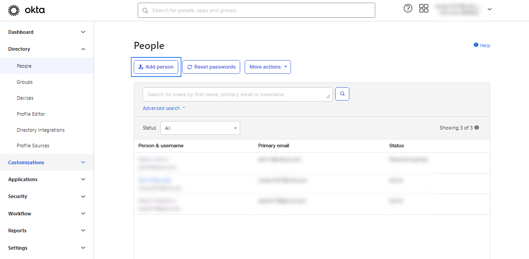This screenshot has height=259, width=529.
Task: Expand the account menu chevron in header
Action: (x=489, y=9)
